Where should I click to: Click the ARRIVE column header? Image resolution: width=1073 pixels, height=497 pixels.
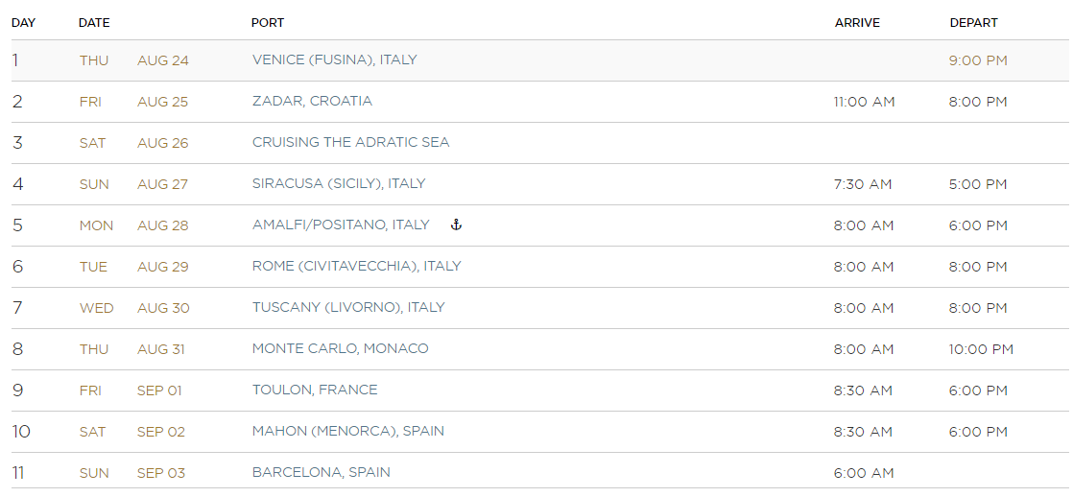click(x=857, y=23)
